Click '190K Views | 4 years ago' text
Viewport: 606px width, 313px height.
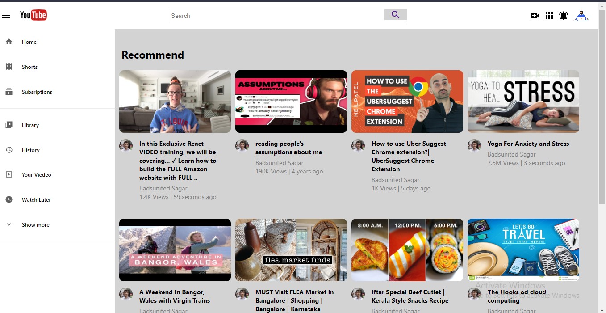point(289,171)
